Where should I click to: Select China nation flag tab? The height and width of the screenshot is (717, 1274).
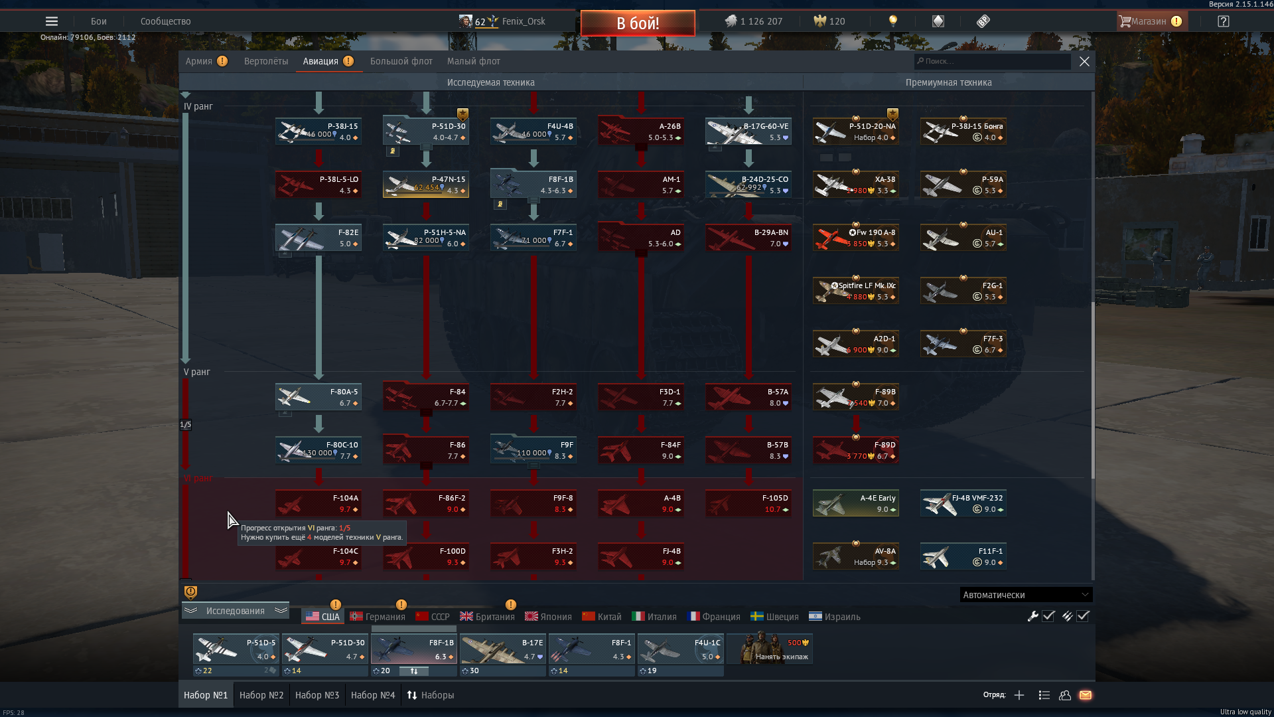tap(602, 617)
